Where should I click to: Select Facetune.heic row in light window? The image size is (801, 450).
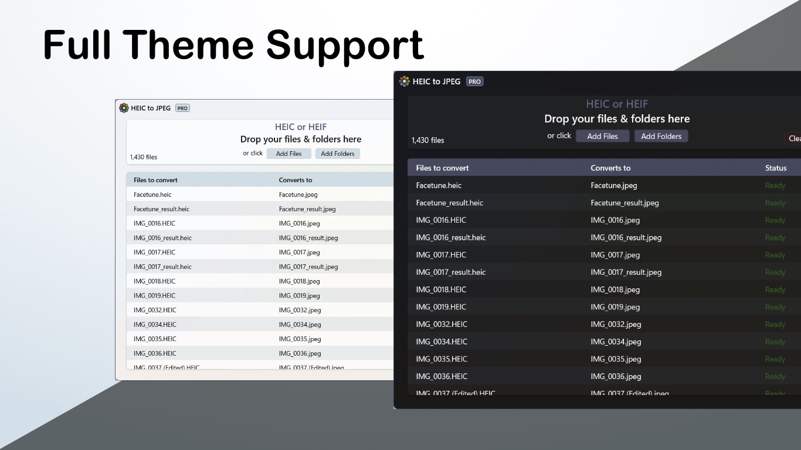point(260,195)
